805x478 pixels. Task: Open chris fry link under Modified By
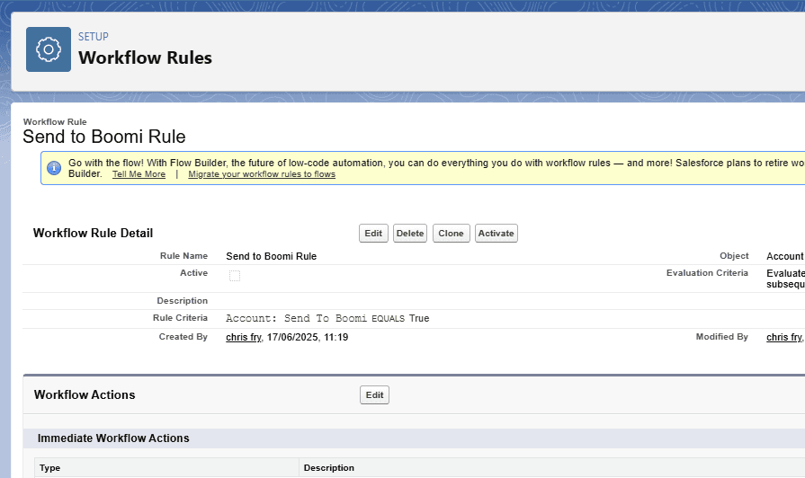pyautogui.click(x=783, y=337)
